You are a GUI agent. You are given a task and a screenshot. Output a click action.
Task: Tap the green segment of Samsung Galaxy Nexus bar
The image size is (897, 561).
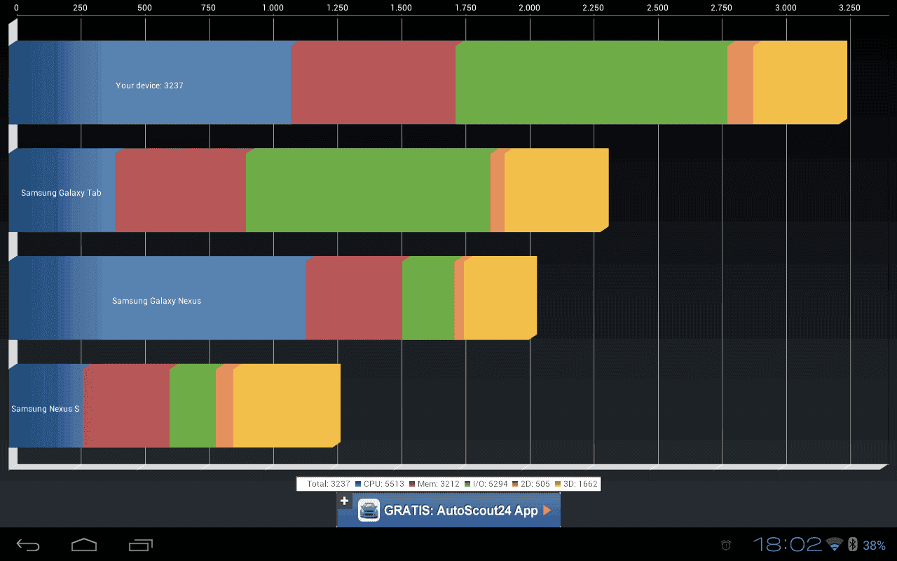(x=428, y=298)
